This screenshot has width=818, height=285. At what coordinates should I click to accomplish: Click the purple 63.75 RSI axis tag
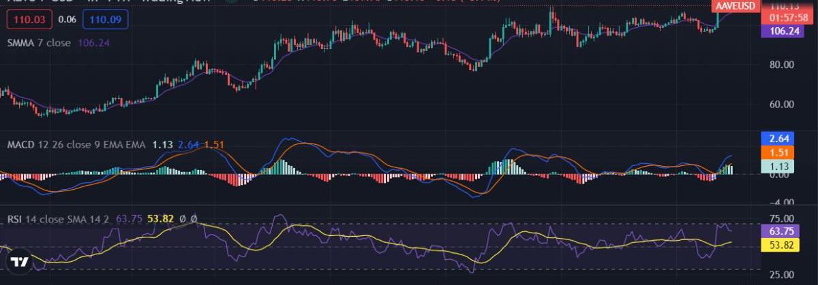pos(779,231)
